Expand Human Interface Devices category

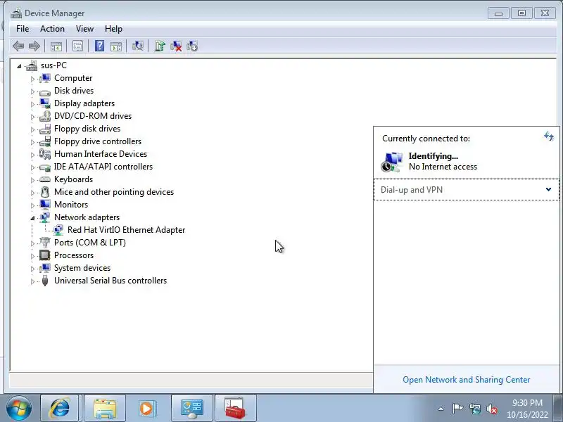pos(32,155)
